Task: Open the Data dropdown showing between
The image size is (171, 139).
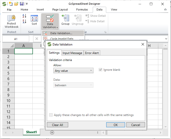Action: (x=74, y=85)
